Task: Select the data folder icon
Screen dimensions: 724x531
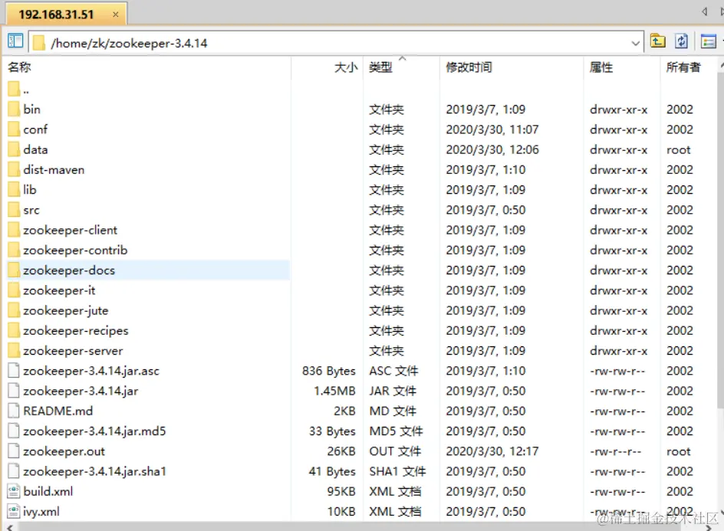Action: 14,149
